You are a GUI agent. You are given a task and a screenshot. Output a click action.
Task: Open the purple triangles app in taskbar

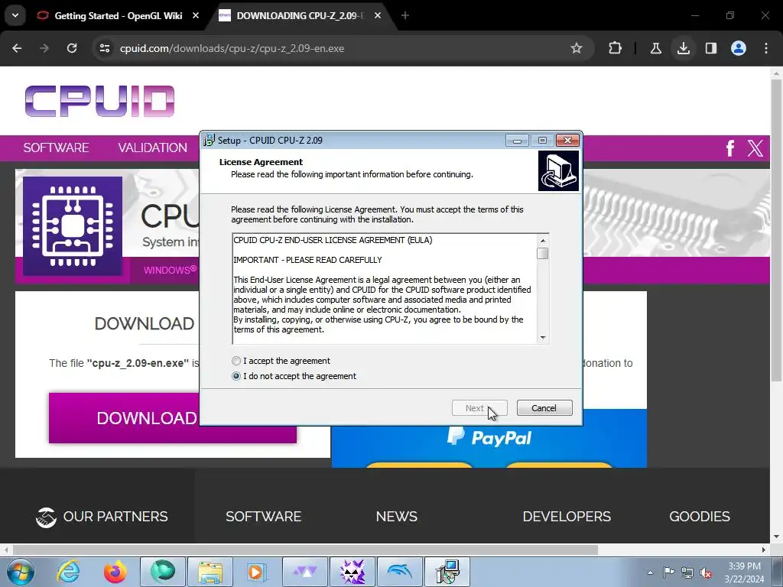tap(305, 572)
